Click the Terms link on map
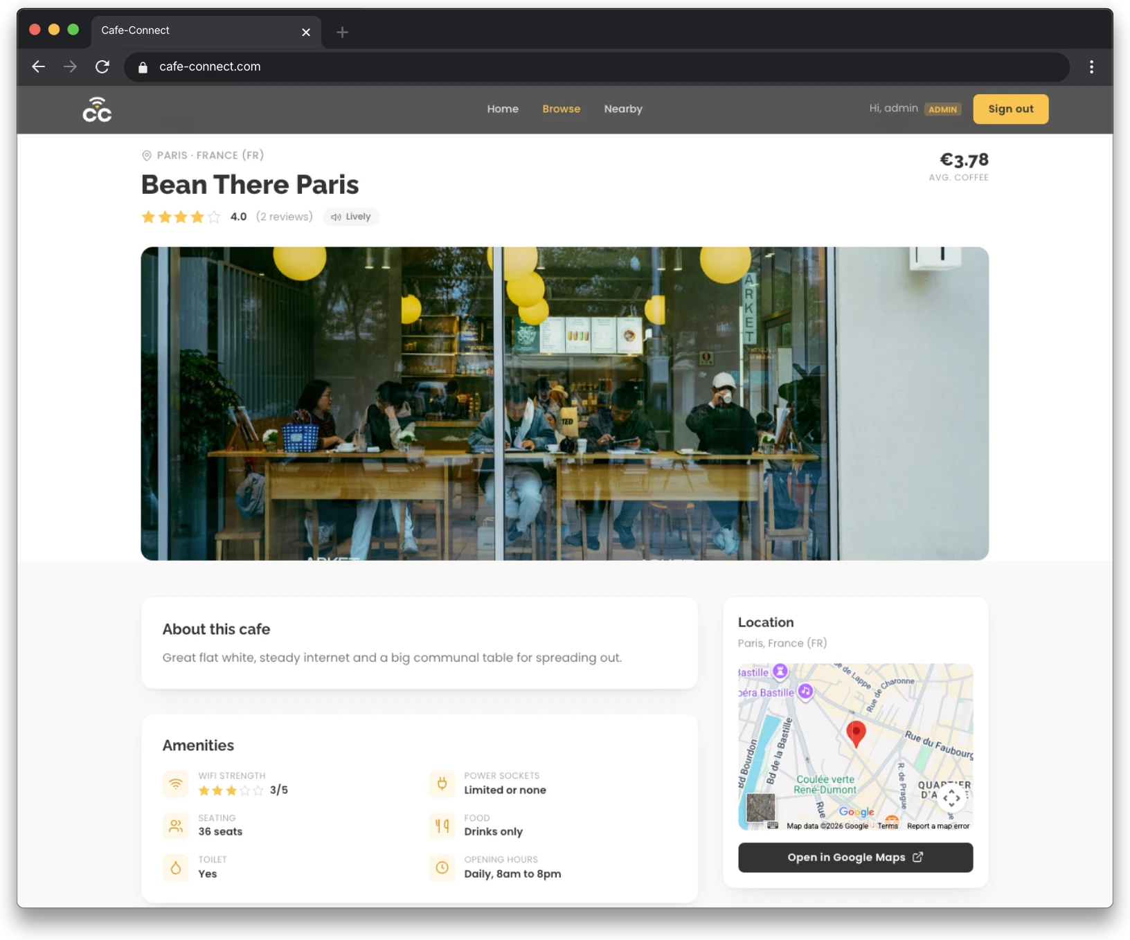The height and width of the screenshot is (940, 1130). point(888,826)
